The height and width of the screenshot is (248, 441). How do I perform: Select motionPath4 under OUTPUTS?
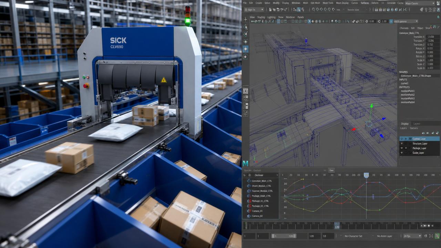[x=408, y=102]
